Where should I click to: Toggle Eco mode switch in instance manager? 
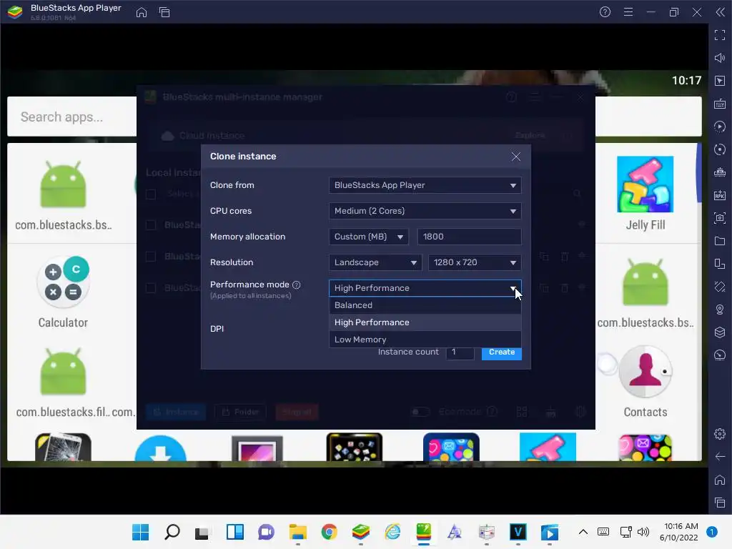(420, 412)
